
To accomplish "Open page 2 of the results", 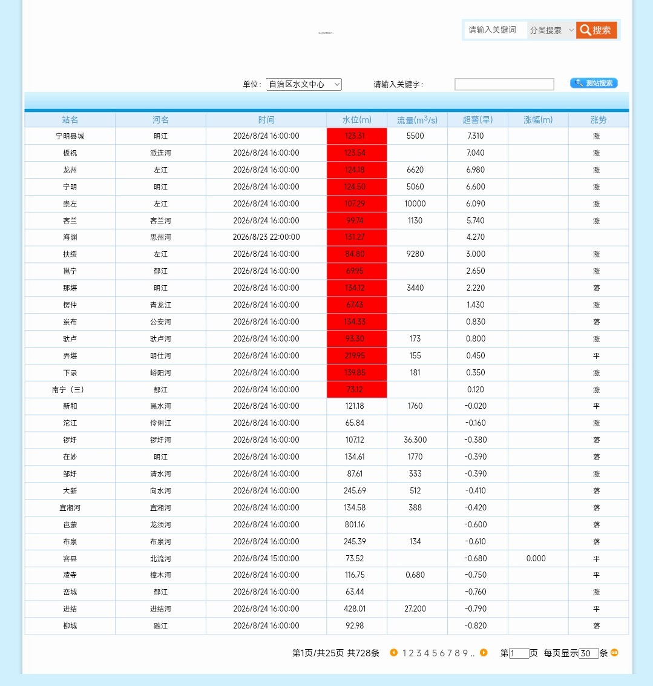I will pyautogui.click(x=412, y=653).
